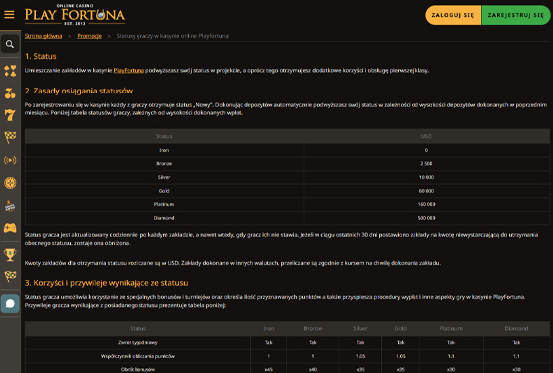553x373 pixels.
Task: Click the 150 000 USD value
Action: point(426,204)
